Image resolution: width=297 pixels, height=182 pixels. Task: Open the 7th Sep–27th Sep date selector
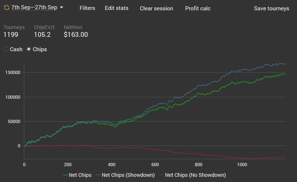point(34,7)
